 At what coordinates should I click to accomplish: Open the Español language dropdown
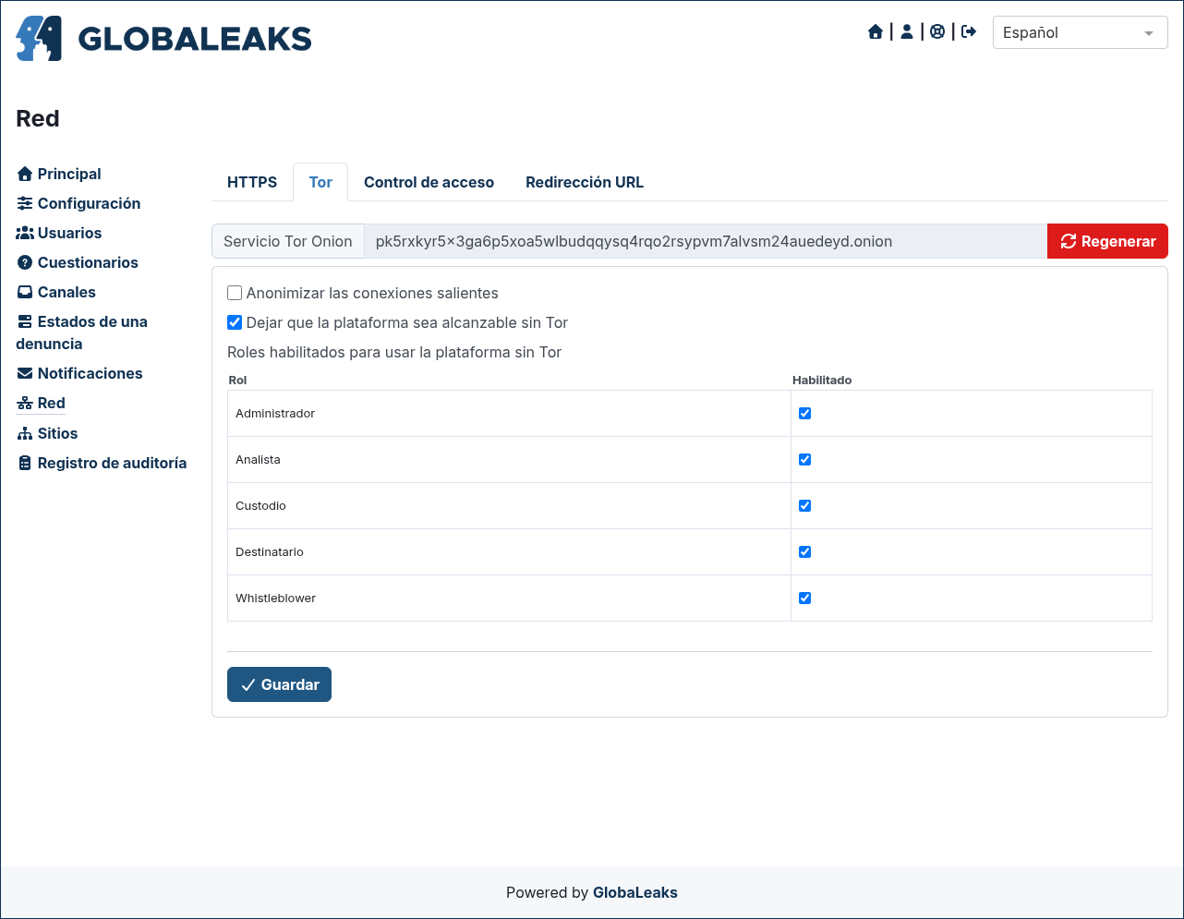[1080, 32]
